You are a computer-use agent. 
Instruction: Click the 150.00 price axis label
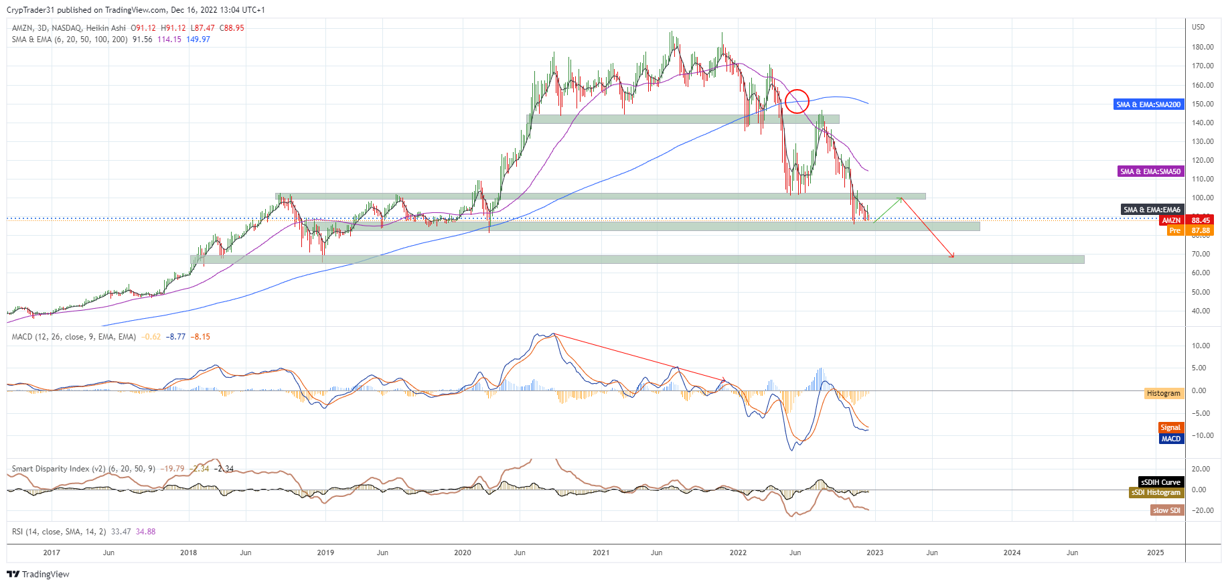coord(1203,104)
